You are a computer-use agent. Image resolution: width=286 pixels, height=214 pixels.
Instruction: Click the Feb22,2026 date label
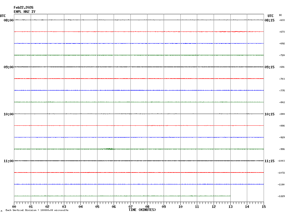23,8
